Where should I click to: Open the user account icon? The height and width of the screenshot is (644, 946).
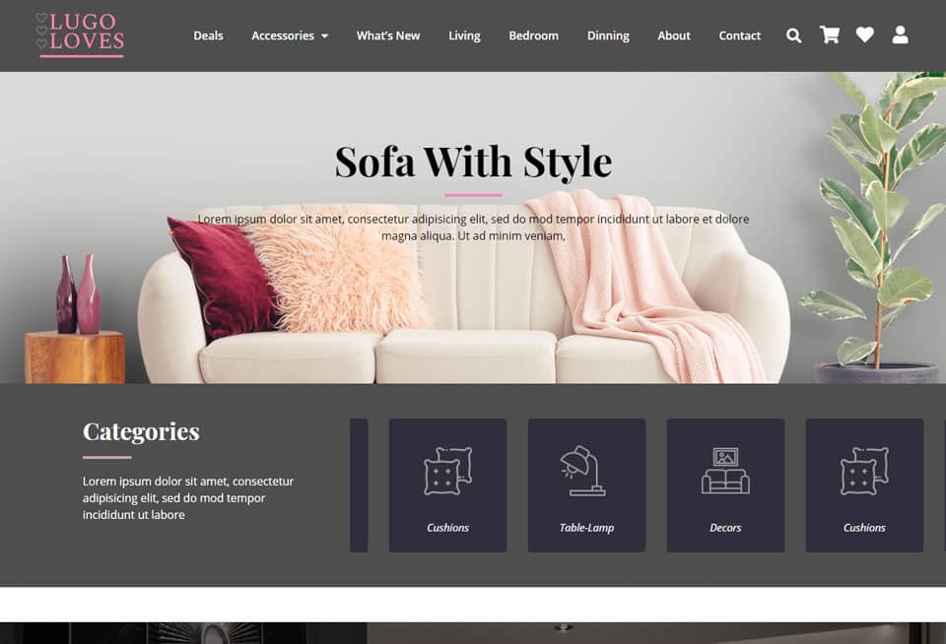click(x=900, y=35)
